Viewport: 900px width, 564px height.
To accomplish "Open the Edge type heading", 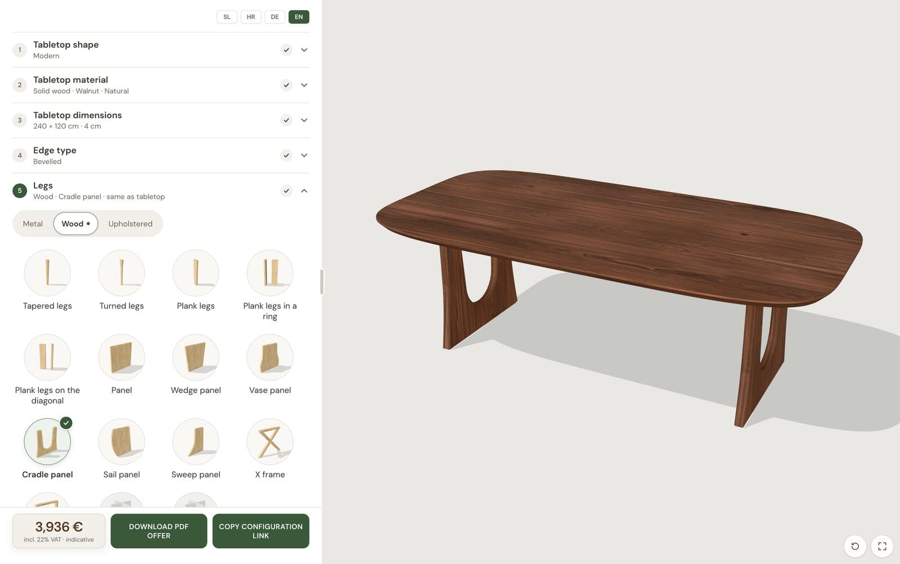I will [55, 150].
